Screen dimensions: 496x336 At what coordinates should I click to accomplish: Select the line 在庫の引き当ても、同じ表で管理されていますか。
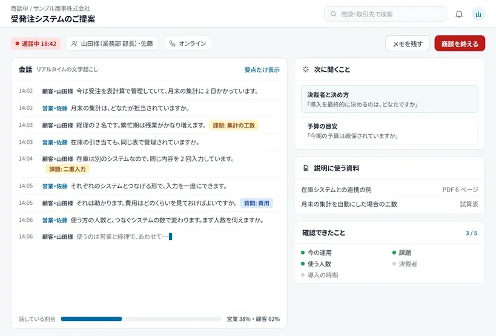pos(150,143)
